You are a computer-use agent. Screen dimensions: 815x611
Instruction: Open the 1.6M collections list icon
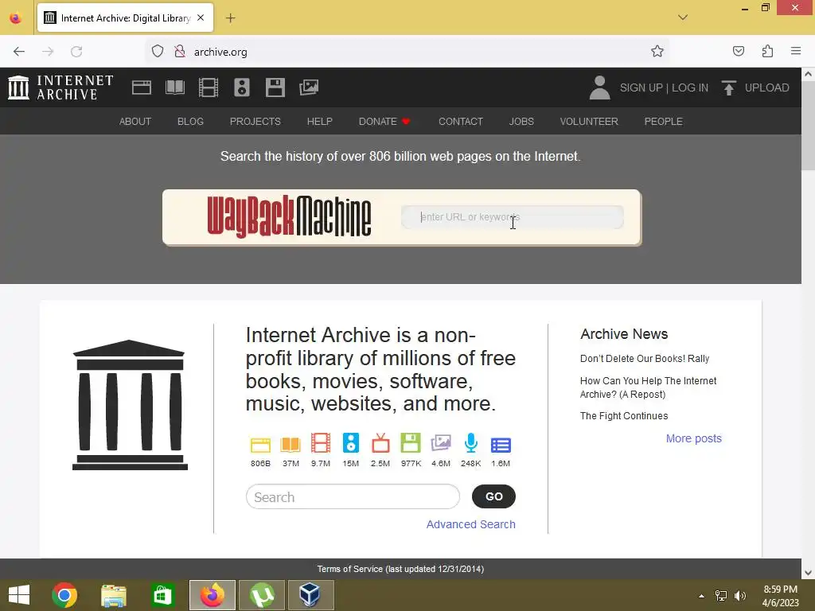pos(501,446)
